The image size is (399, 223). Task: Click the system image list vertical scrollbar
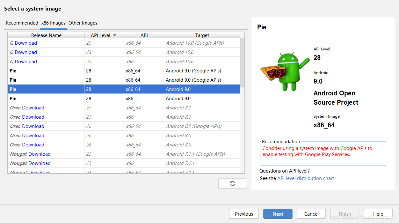(x=243, y=62)
